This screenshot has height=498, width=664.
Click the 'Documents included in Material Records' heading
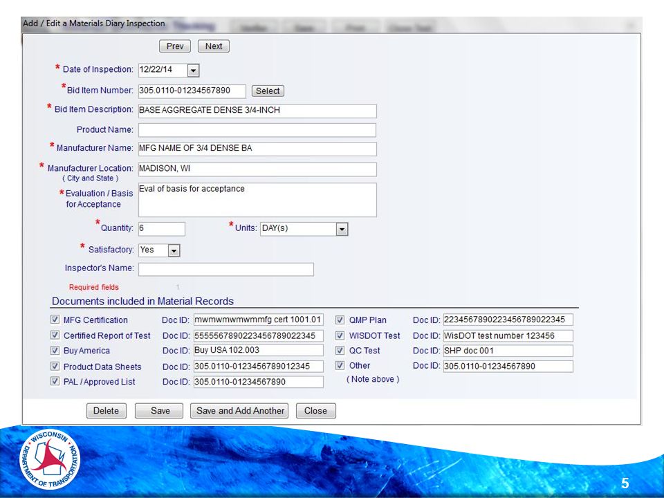142,301
